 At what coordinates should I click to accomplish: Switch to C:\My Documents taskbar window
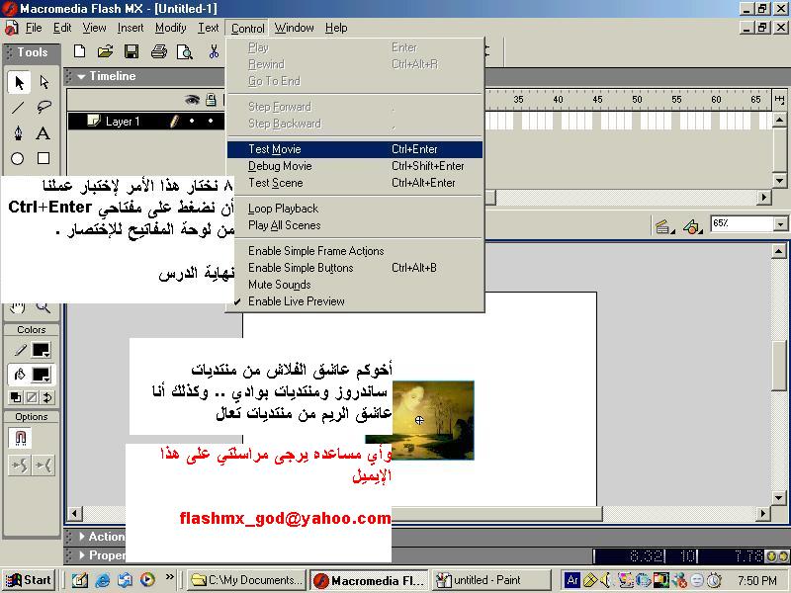coord(247,580)
